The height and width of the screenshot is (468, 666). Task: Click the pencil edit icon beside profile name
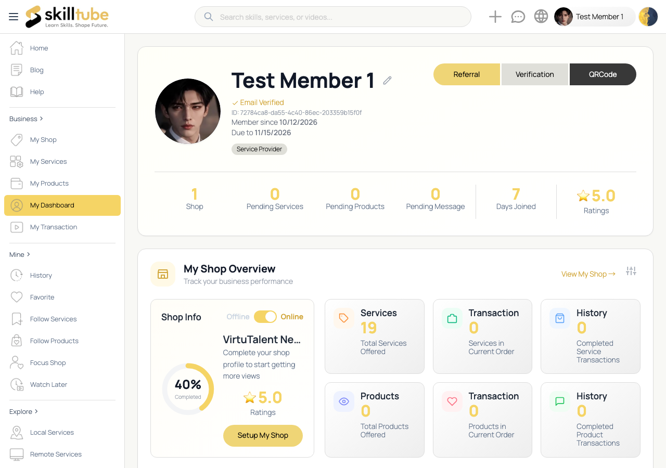pyautogui.click(x=387, y=80)
